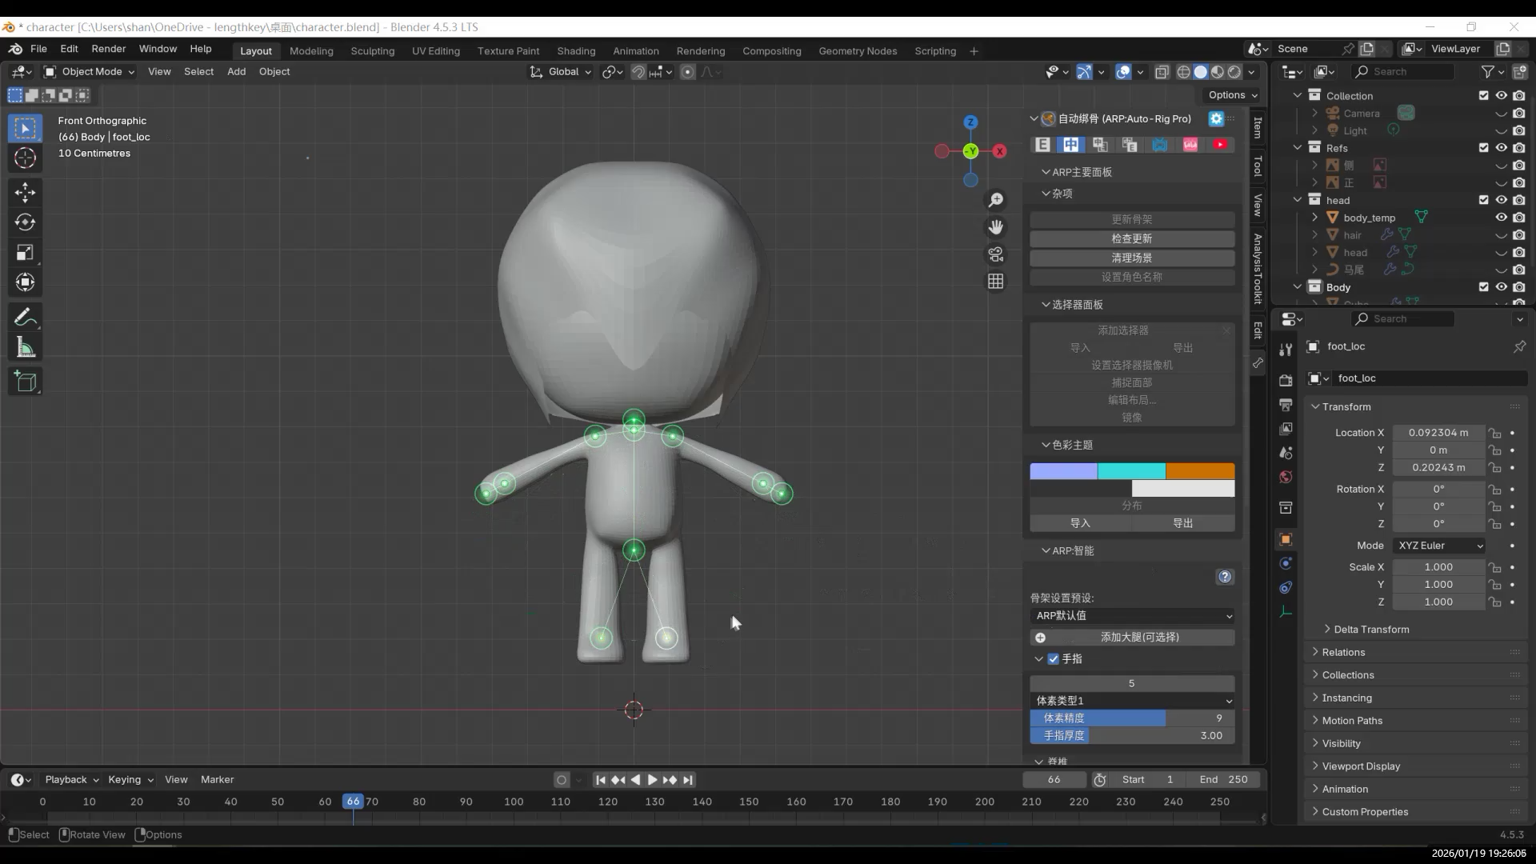The width and height of the screenshot is (1536, 864).
Task: Open the Object Mode dropdown
Action: point(90,72)
